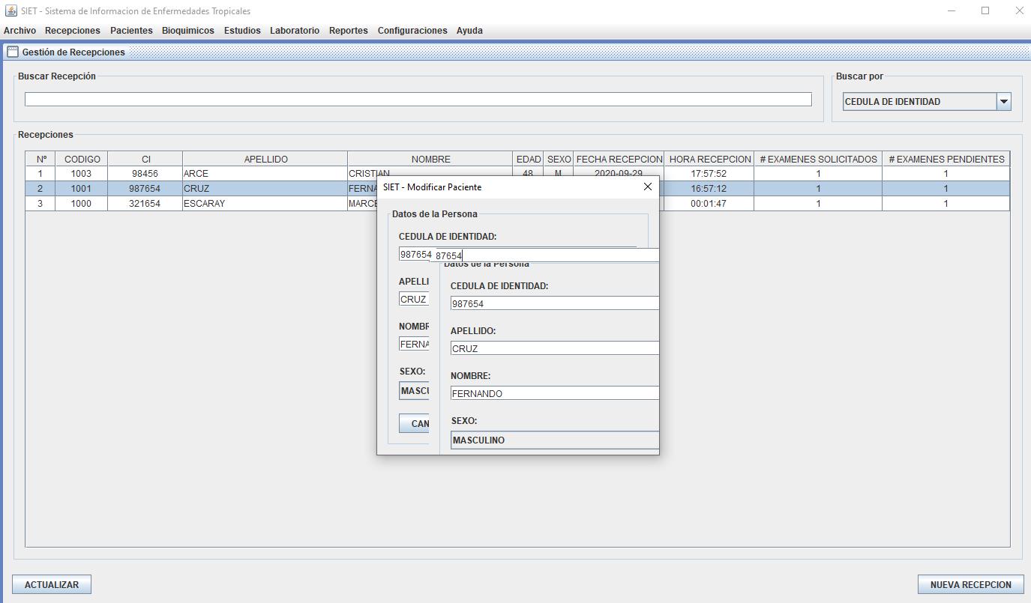Click the 87654 overlay text field
This screenshot has width=1031, height=603.
coord(546,255)
